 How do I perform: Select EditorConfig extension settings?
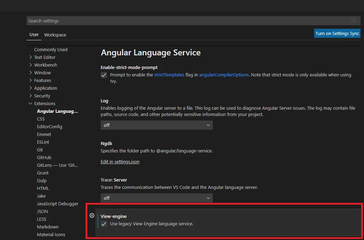[x=49, y=126]
